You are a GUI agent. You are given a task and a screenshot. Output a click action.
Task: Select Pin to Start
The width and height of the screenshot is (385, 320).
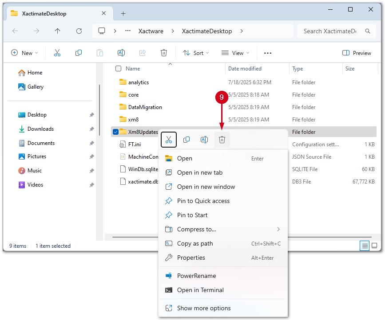point(223,215)
